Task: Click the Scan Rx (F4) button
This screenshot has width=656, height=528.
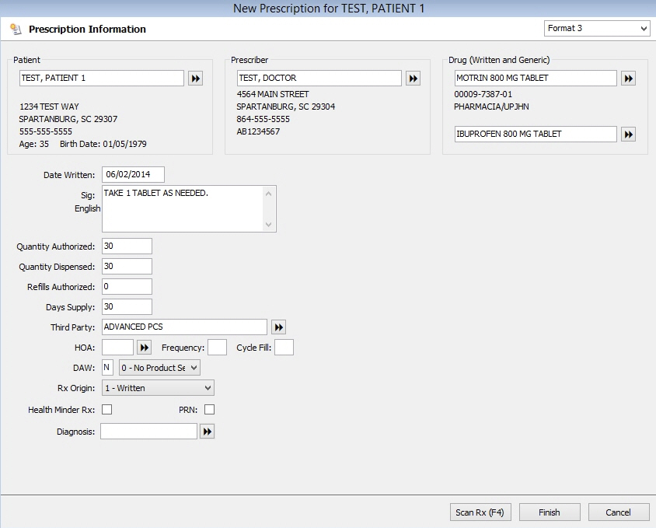Action: (480, 512)
